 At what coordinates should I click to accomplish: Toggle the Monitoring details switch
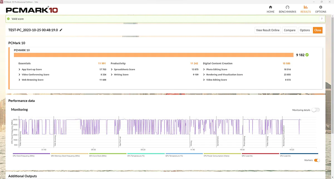tap(316, 110)
